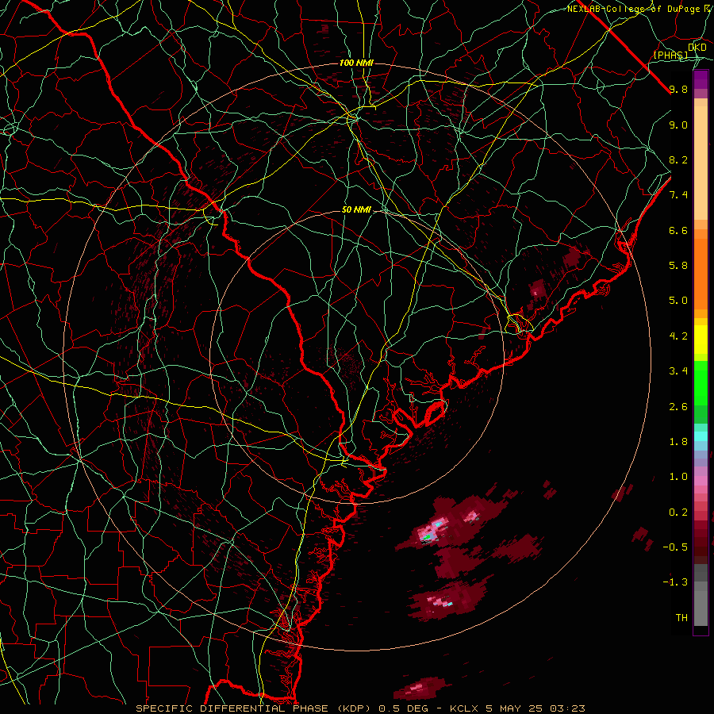Click the 'DKD' product label

[697, 48]
